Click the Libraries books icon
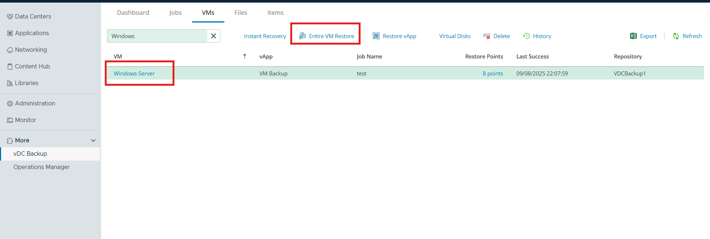Viewport: 710px width, 239px height. [x=10, y=83]
